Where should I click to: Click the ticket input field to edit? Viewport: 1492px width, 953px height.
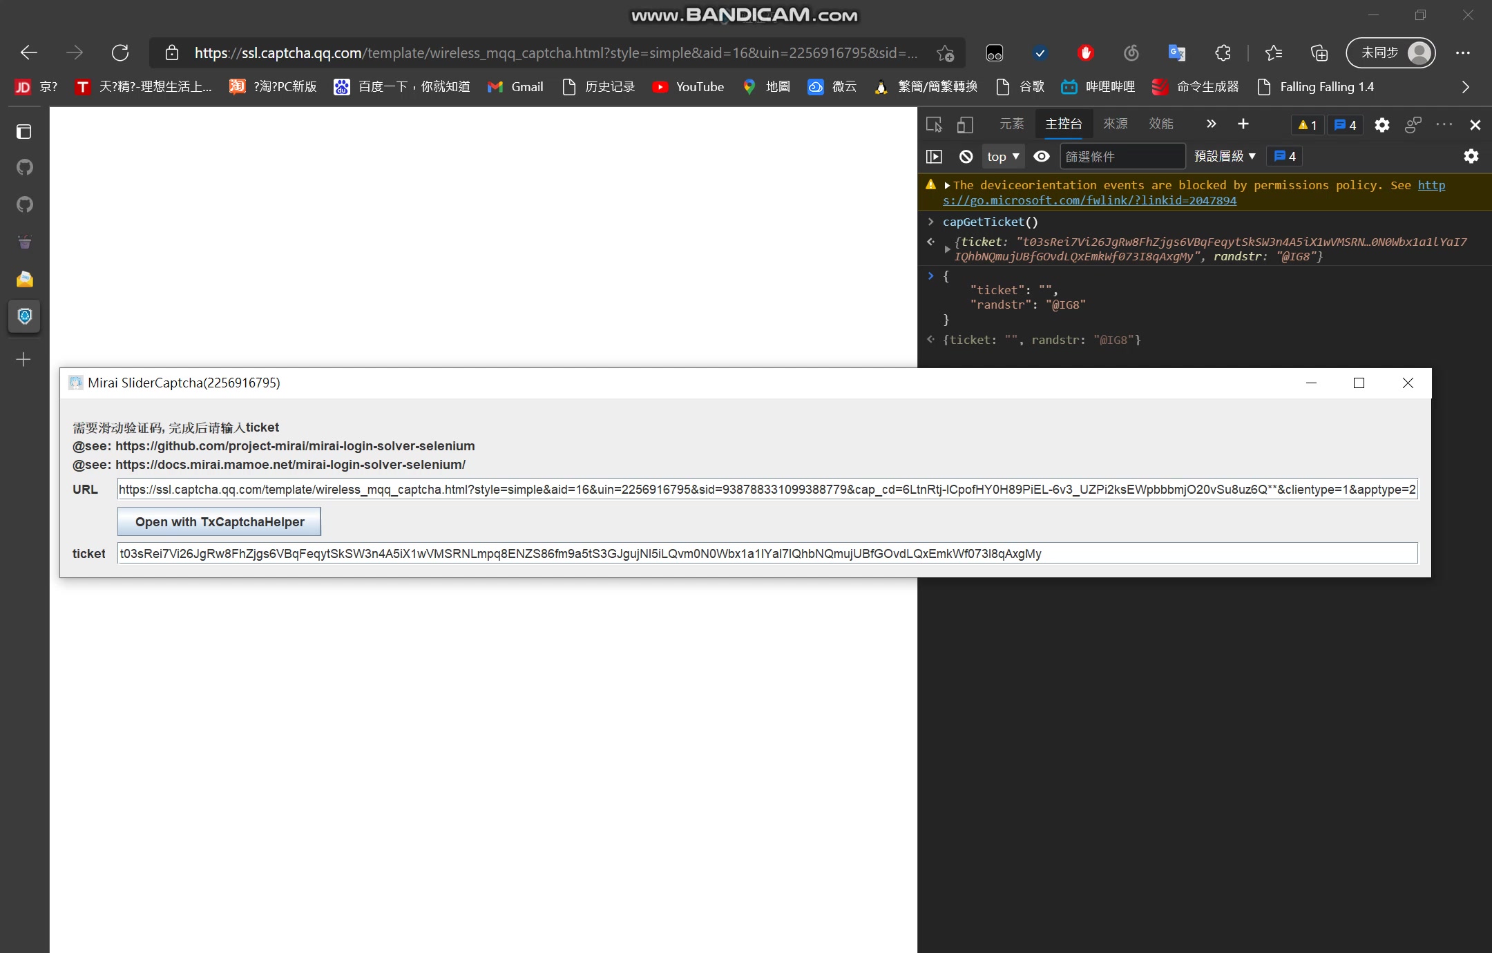(x=765, y=553)
